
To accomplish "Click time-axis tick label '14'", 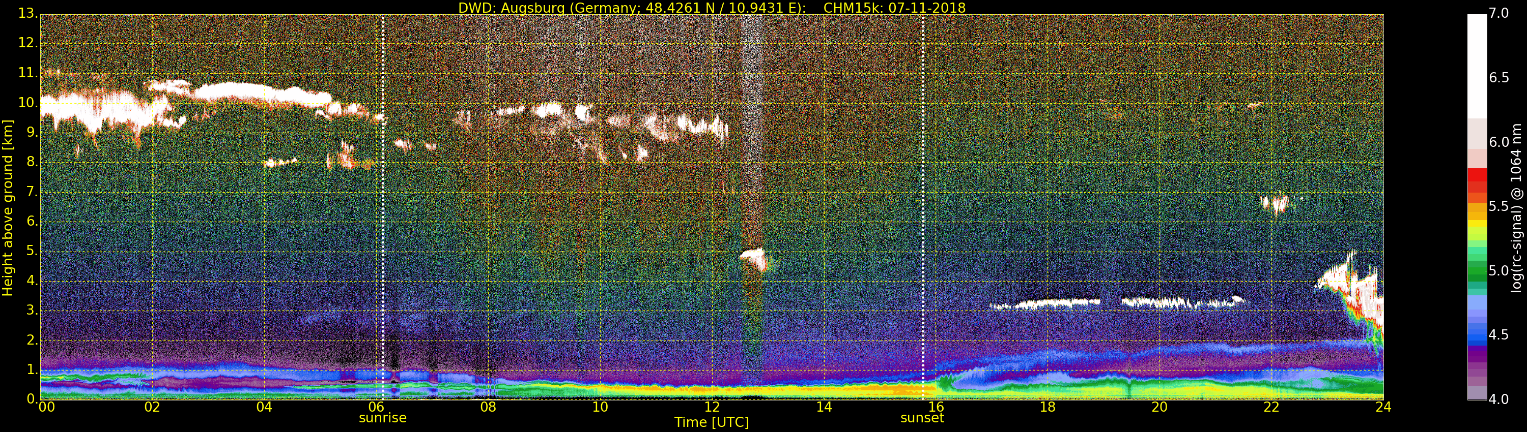I will 824,407.
